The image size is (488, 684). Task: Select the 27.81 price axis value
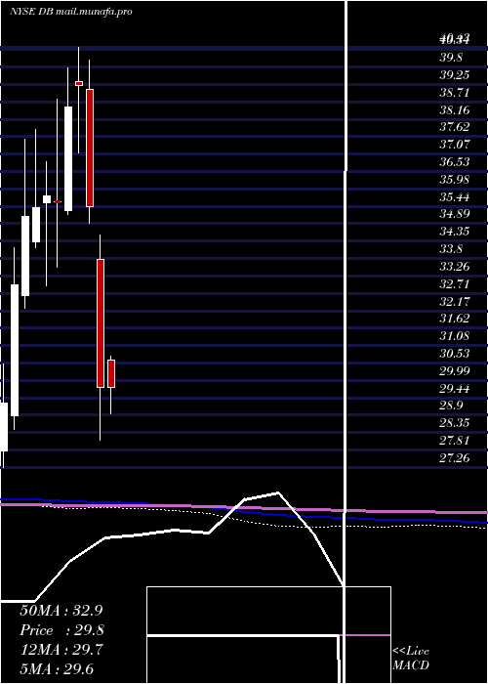[455, 440]
